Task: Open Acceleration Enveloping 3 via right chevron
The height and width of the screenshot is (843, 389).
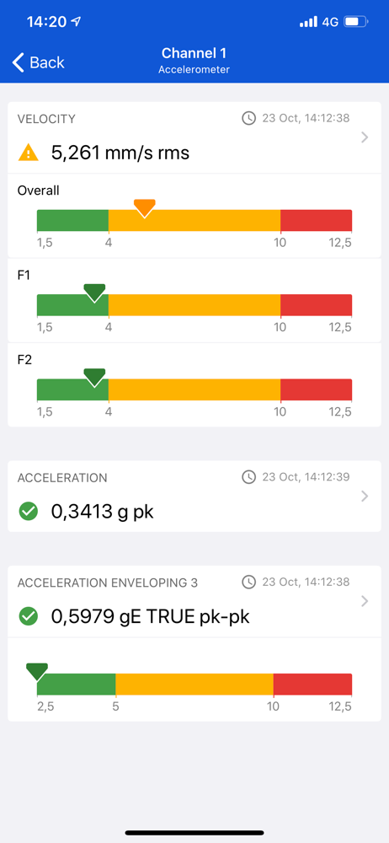Action: point(365,601)
